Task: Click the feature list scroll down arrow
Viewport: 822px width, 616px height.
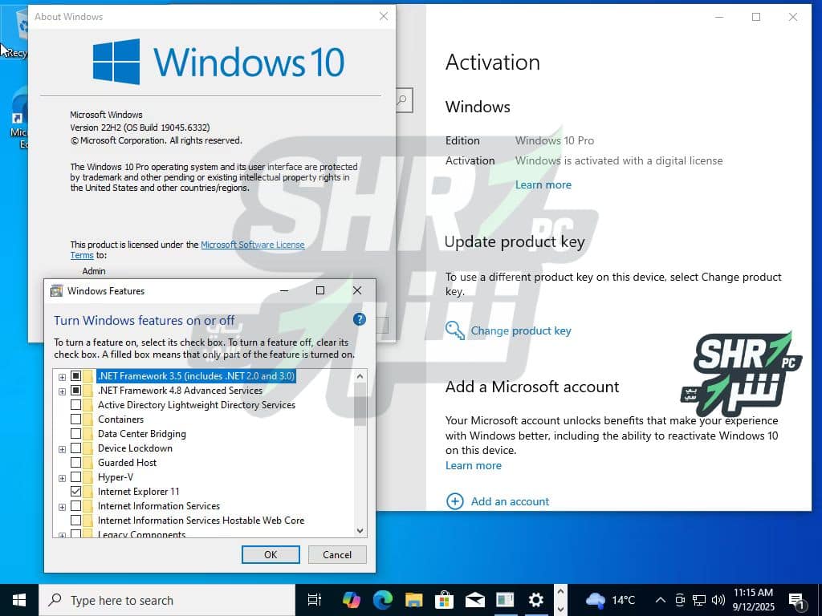Action: click(x=360, y=531)
